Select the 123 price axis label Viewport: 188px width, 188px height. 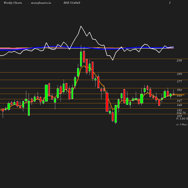(x=179, y=116)
